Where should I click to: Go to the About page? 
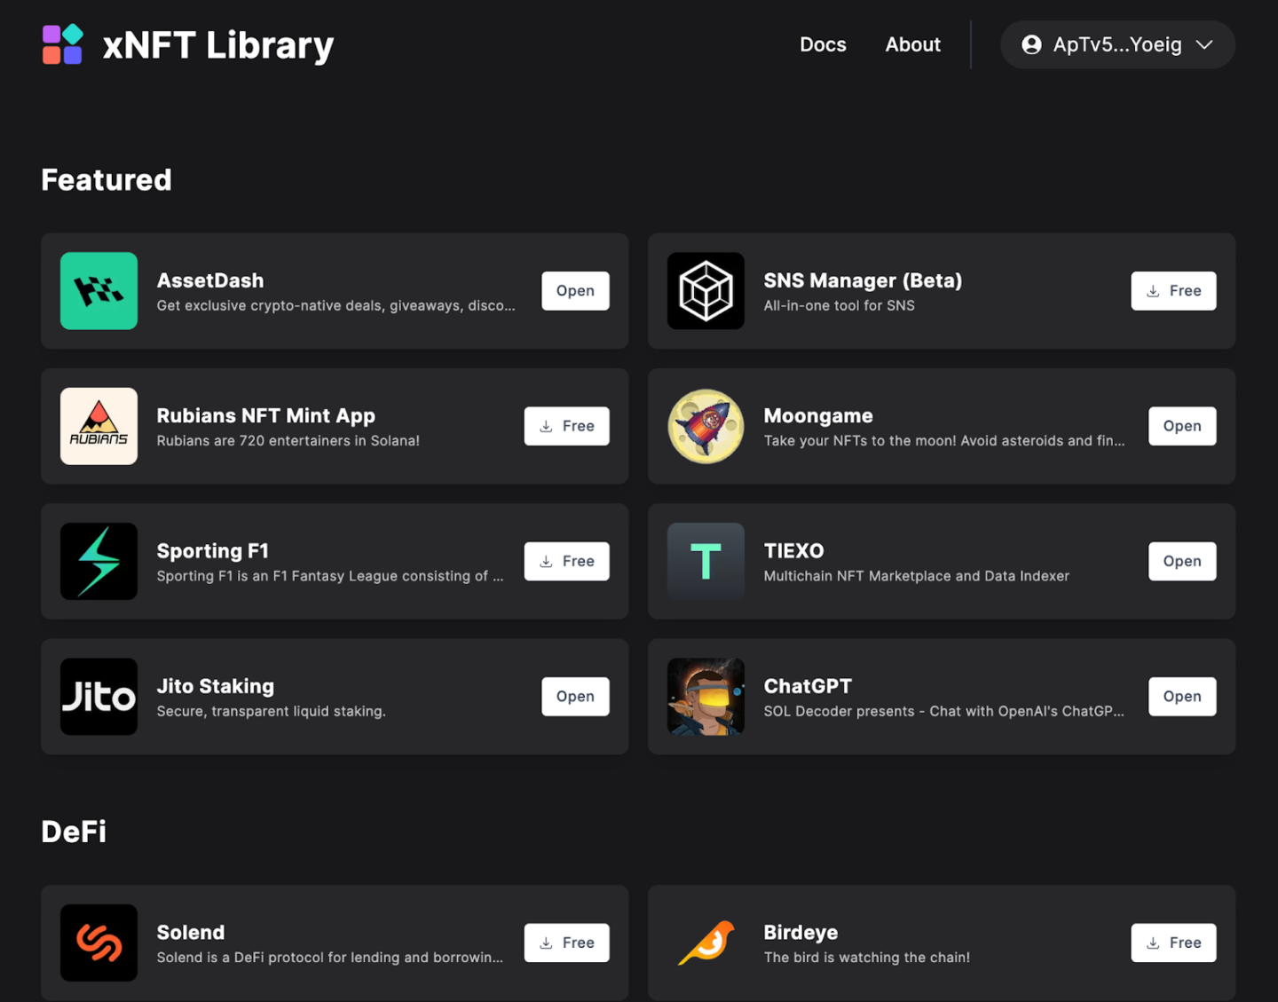point(912,44)
